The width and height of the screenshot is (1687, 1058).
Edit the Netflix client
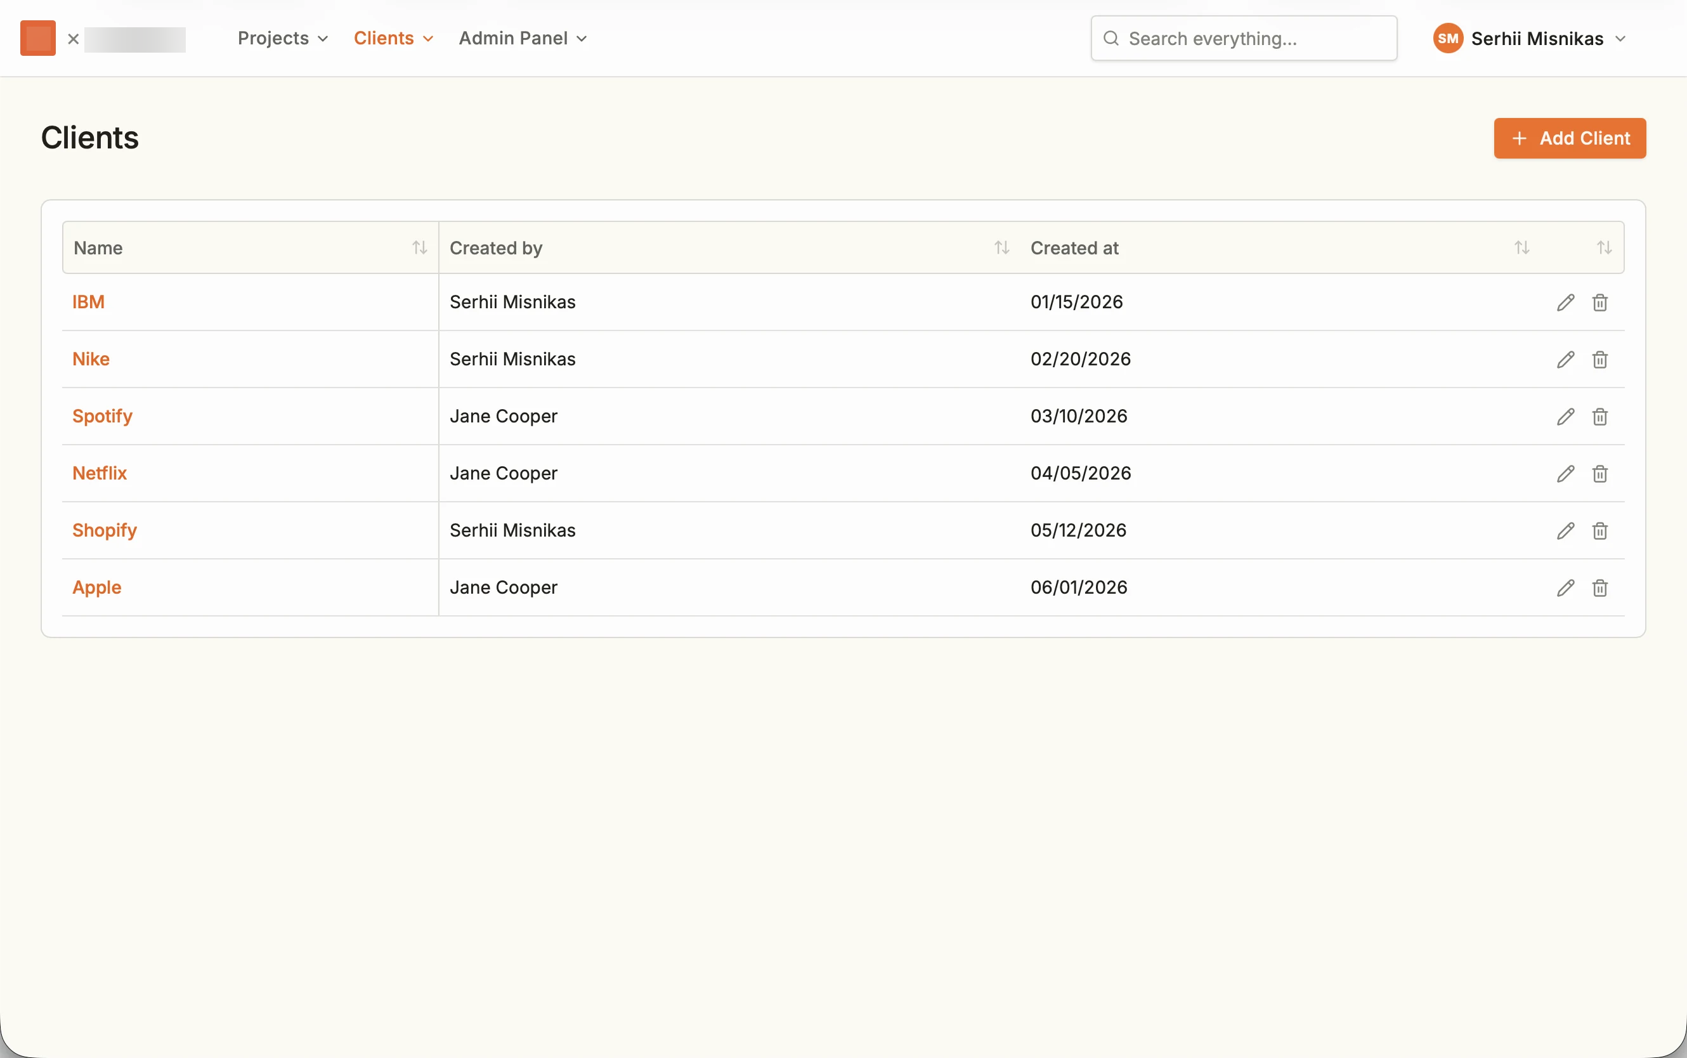pos(1565,474)
